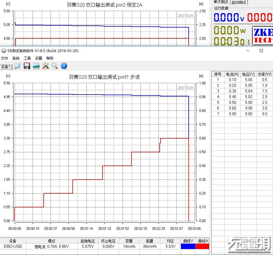273x255 pixels.
Task: Open the 系统 menu
Action: 16,58
